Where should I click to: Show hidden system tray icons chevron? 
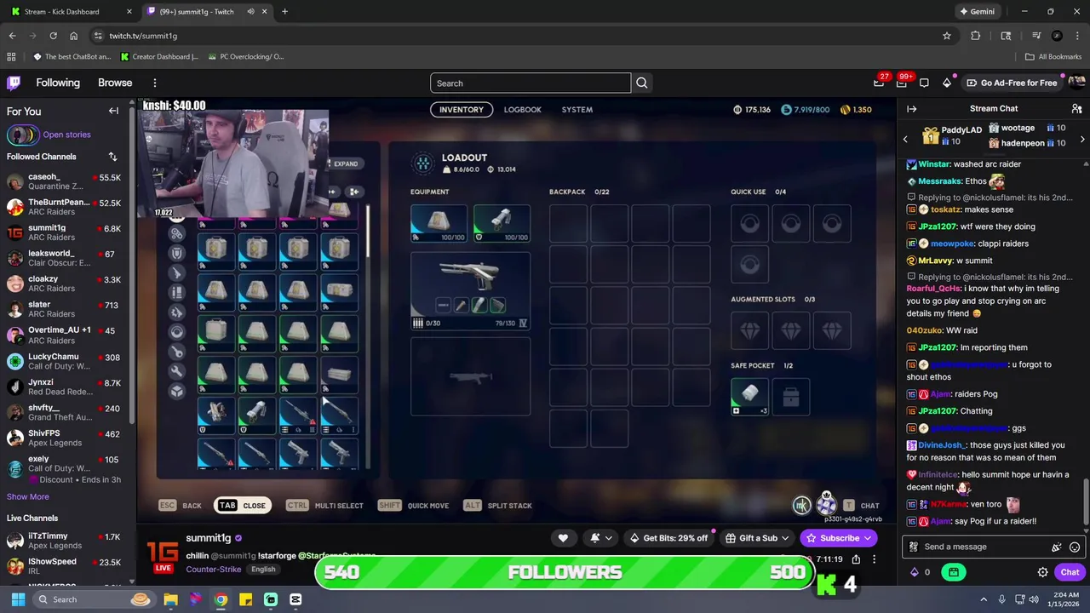[984, 599]
